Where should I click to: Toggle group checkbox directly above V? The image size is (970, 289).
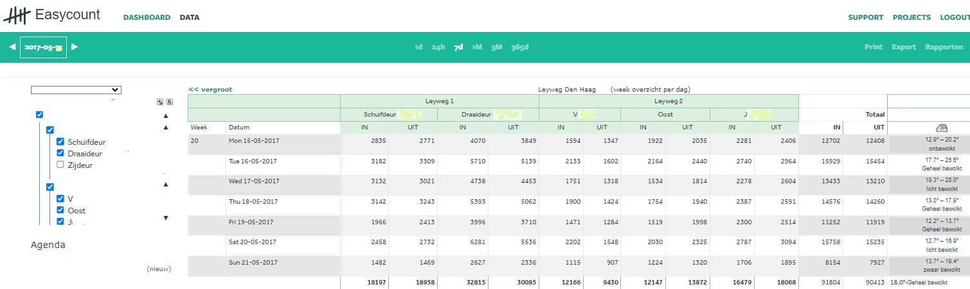click(50, 187)
